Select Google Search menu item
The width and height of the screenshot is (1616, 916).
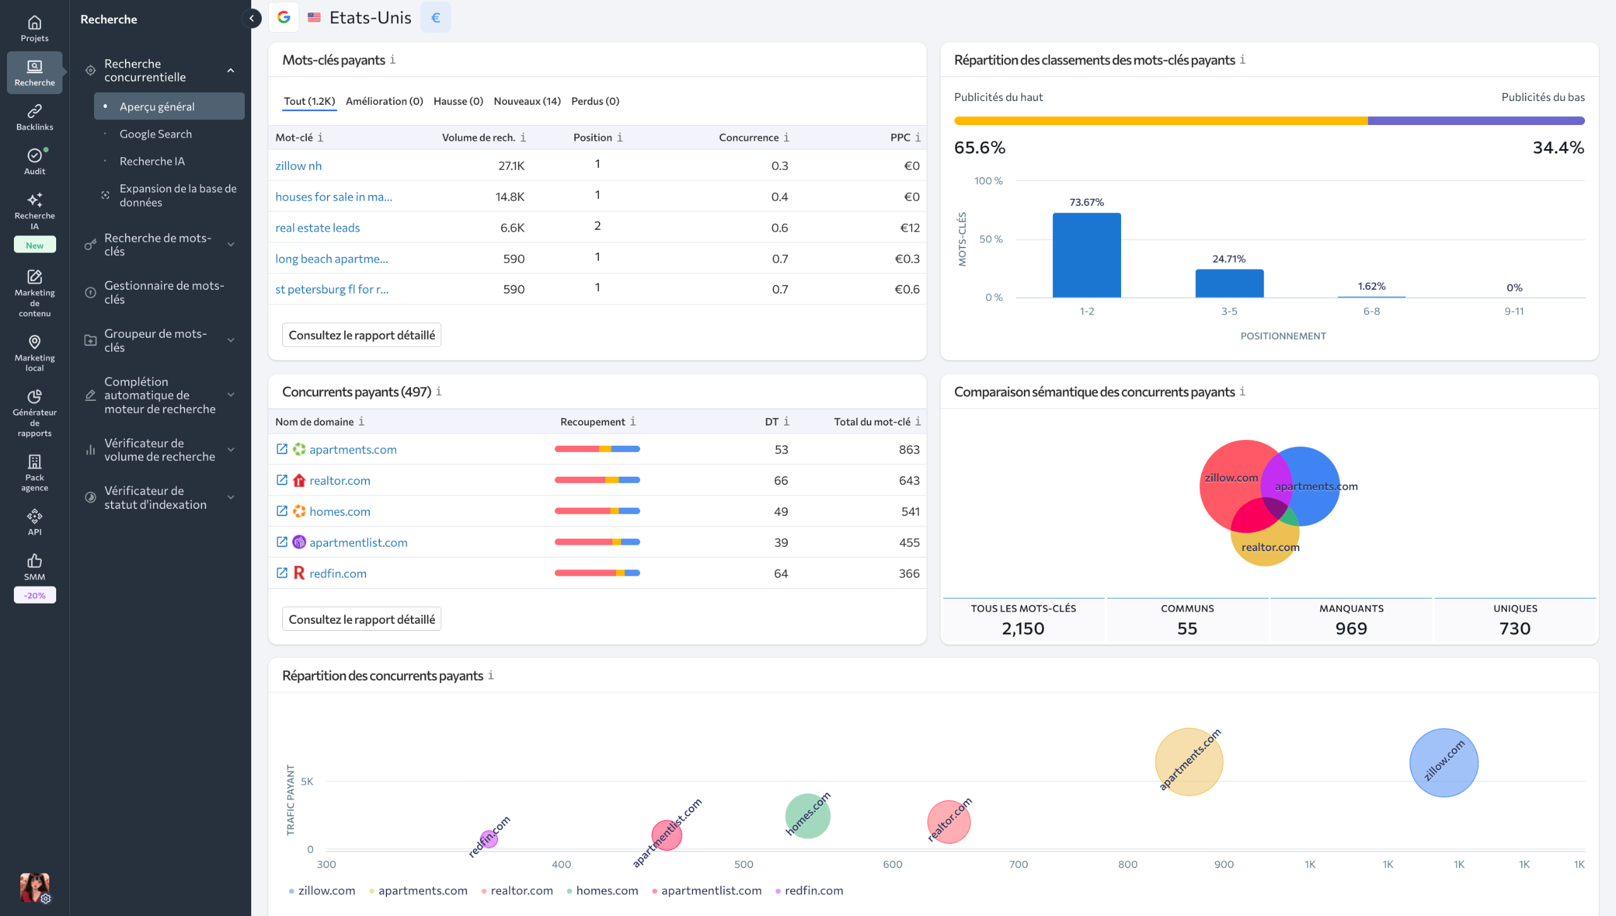tap(155, 134)
